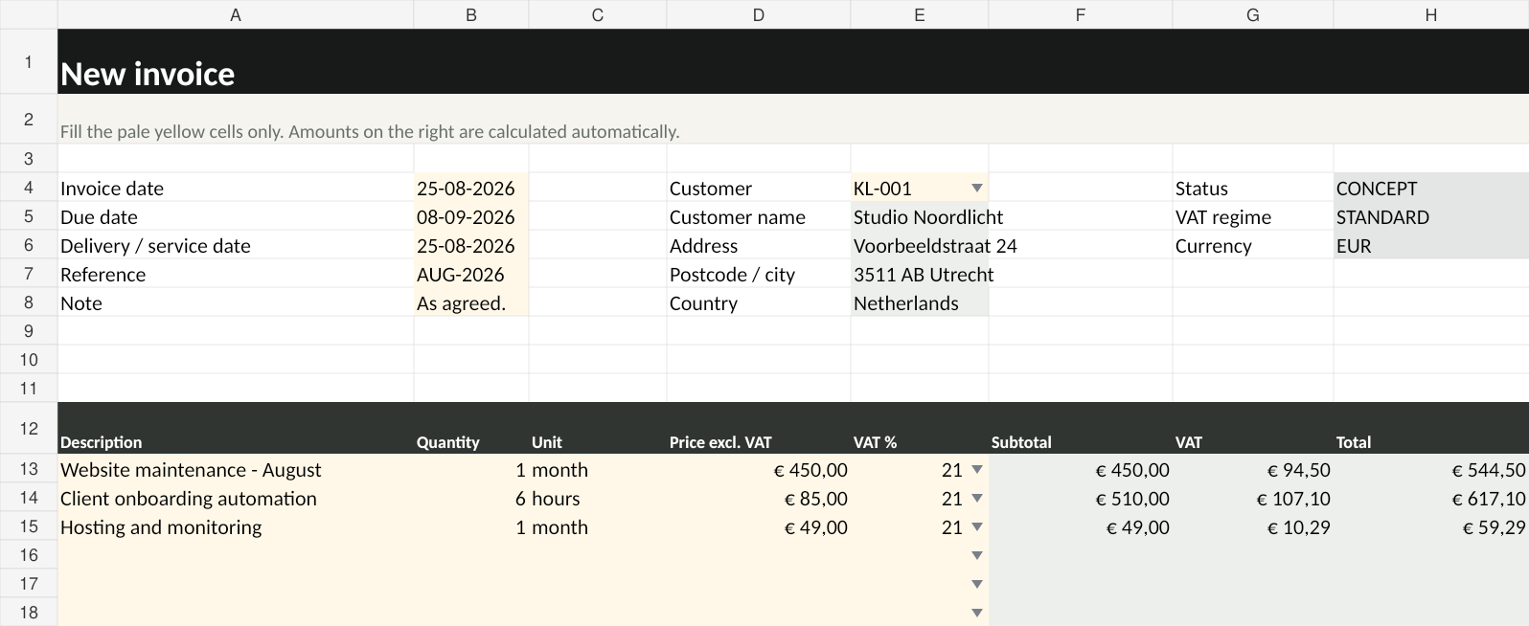Image resolution: width=1529 pixels, height=626 pixels.
Task: Edit the delivery date cell in row 6
Action: pyautogui.click(x=471, y=246)
